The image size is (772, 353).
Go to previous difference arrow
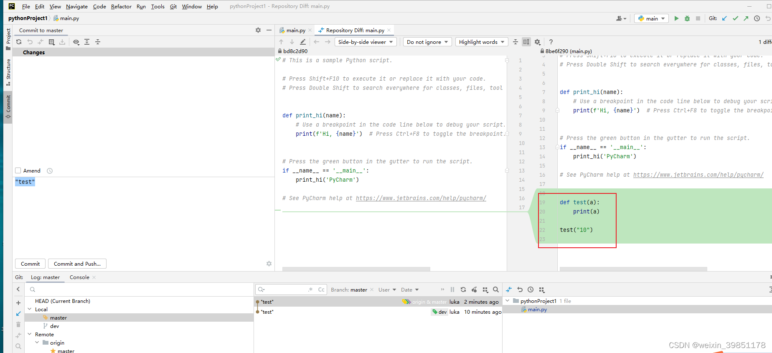(281, 42)
